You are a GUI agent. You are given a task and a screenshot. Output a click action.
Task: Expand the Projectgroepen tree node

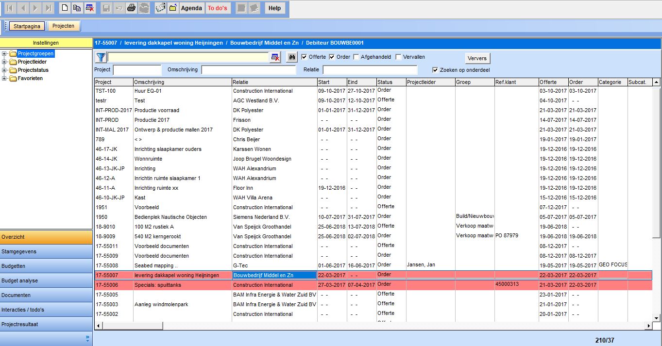click(x=4, y=54)
